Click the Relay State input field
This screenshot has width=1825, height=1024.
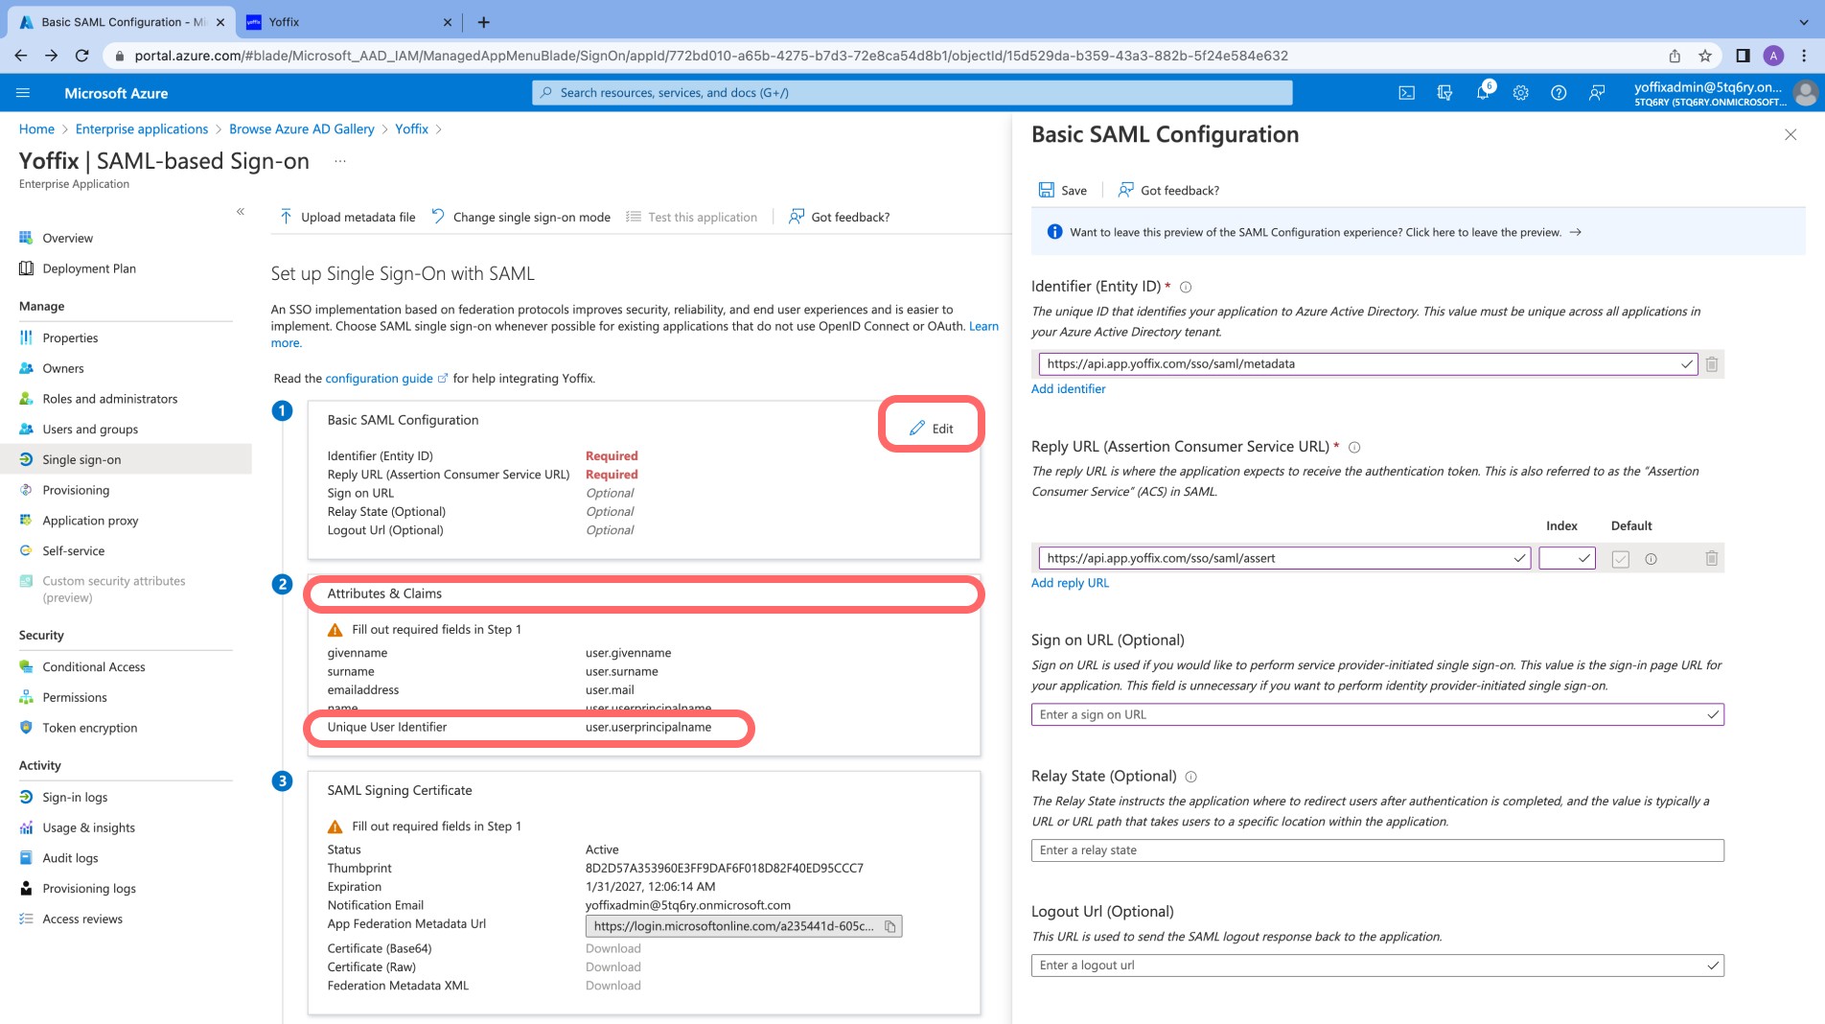1377,850
